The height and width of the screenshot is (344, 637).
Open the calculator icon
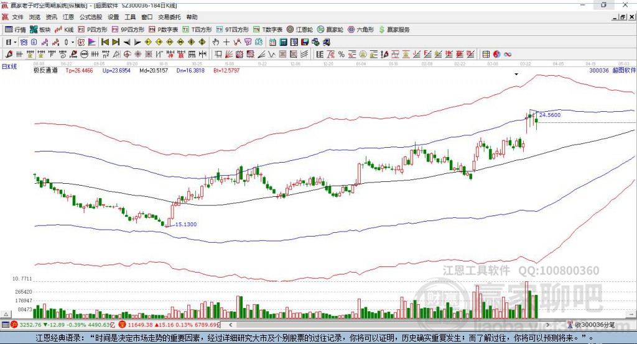[x=284, y=42]
